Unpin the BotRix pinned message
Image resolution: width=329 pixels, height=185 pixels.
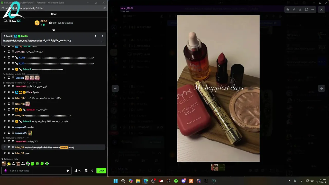[95, 36]
